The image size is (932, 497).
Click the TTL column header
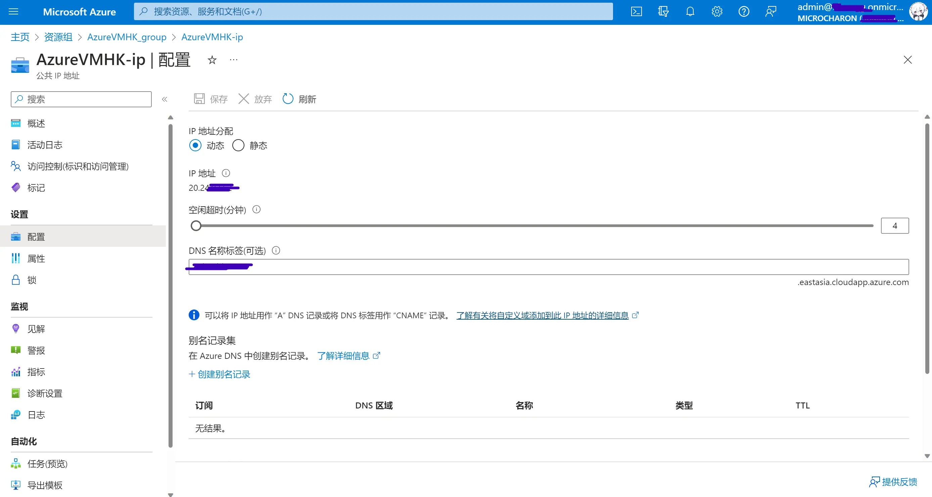(x=802, y=405)
